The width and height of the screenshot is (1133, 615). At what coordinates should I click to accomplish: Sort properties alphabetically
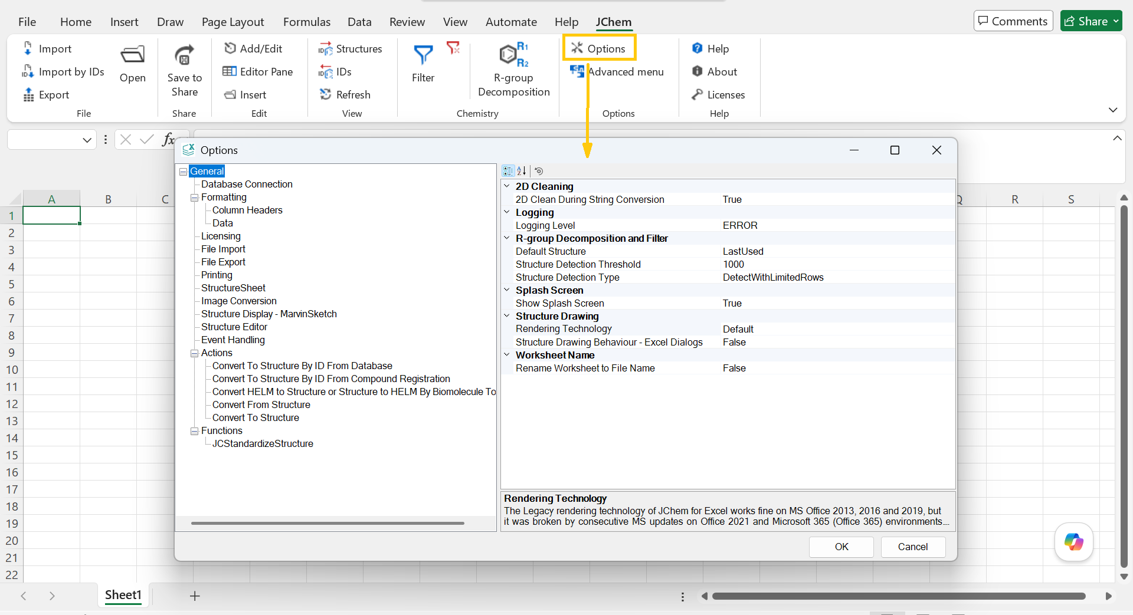coord(521,171)
